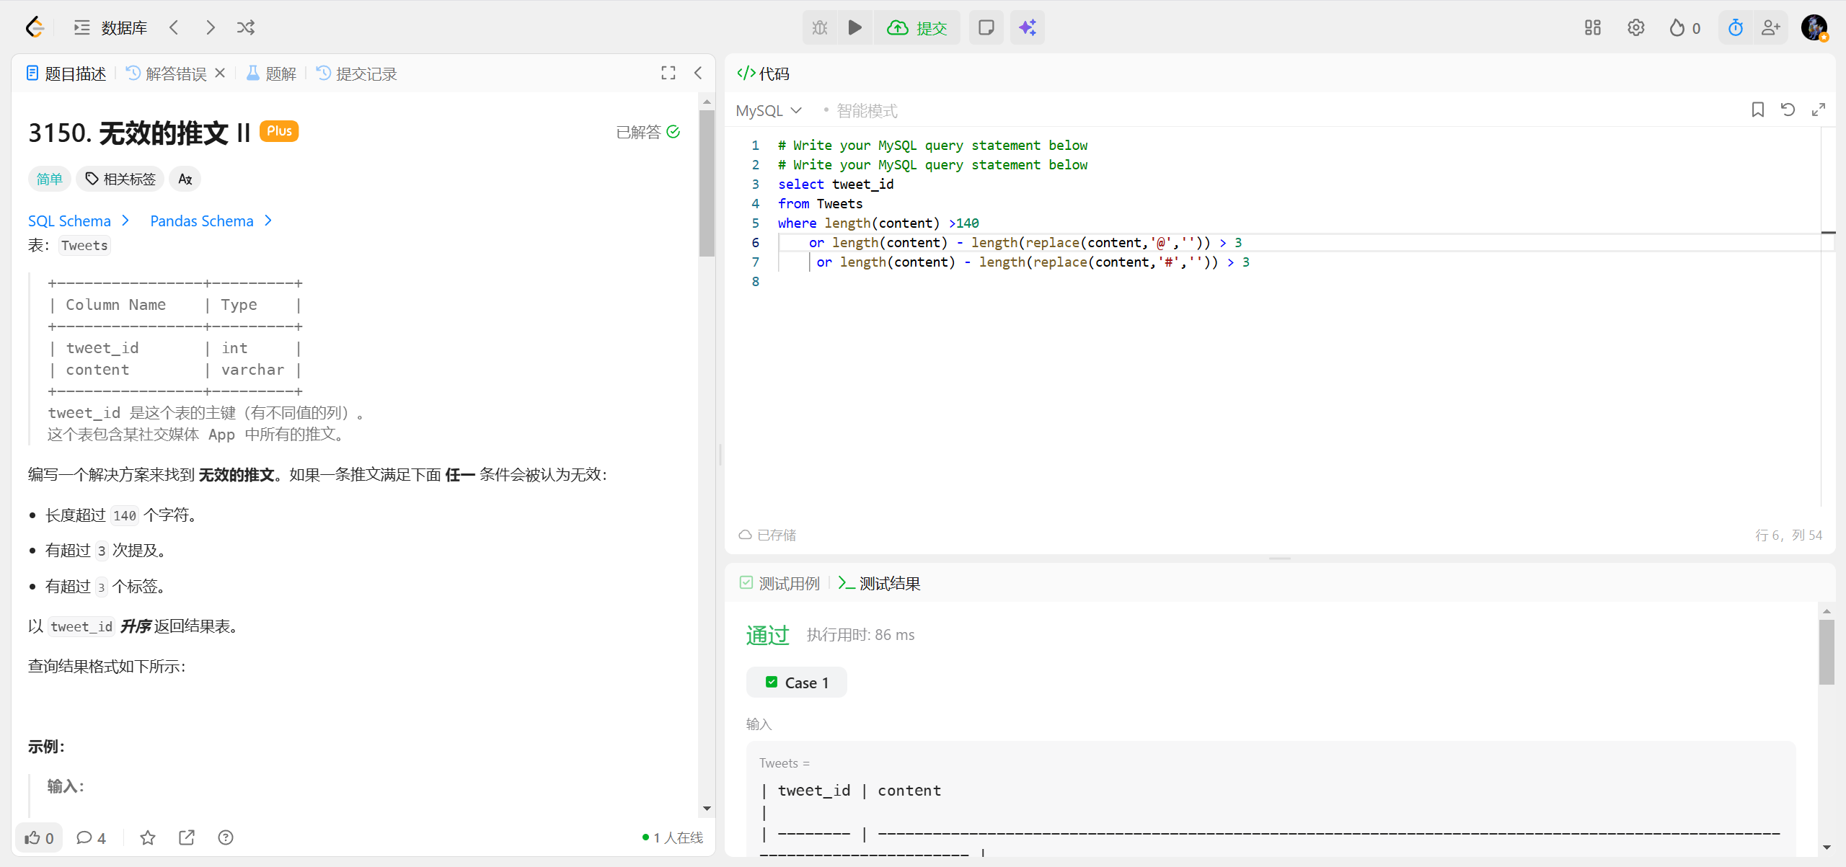The image size is (1846, 867).
Task: Click the debug bug icon
Action: coord(820,28)
